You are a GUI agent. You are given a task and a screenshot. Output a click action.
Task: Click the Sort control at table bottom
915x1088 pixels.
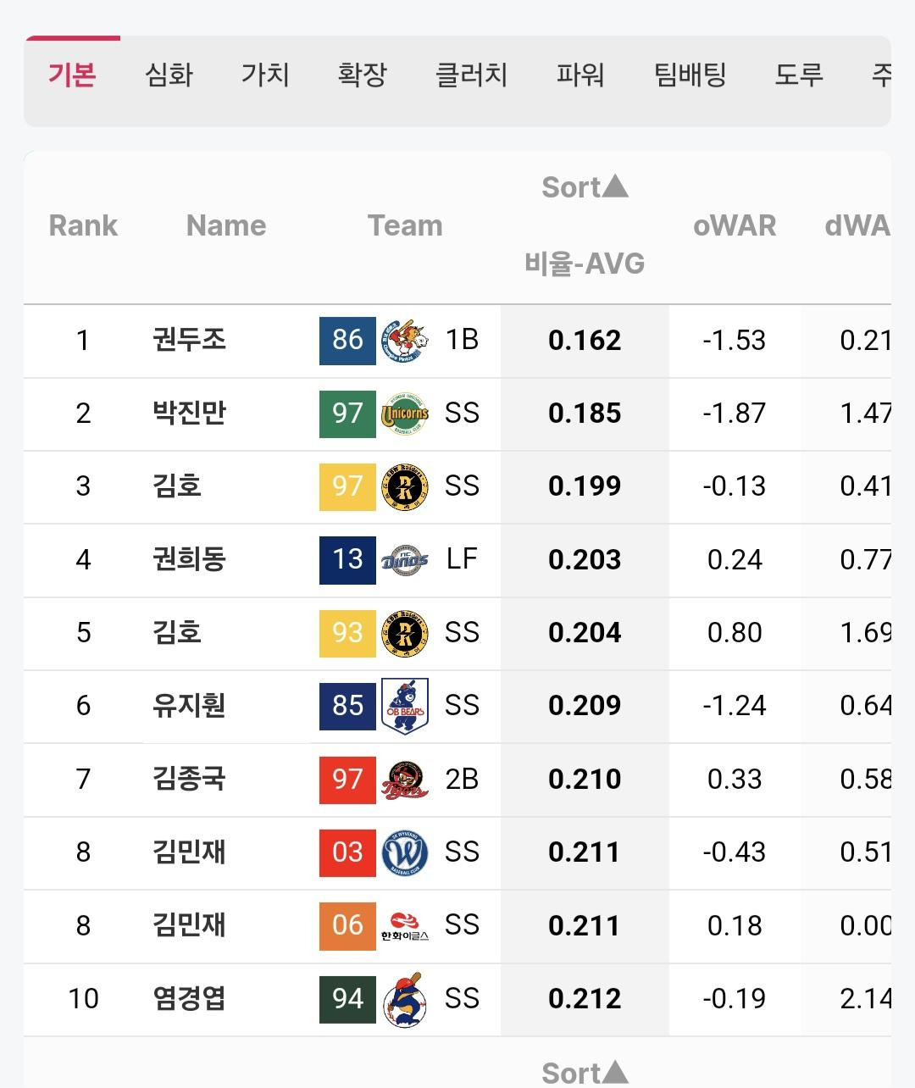pyautogui.click(x=585, y=1073)
